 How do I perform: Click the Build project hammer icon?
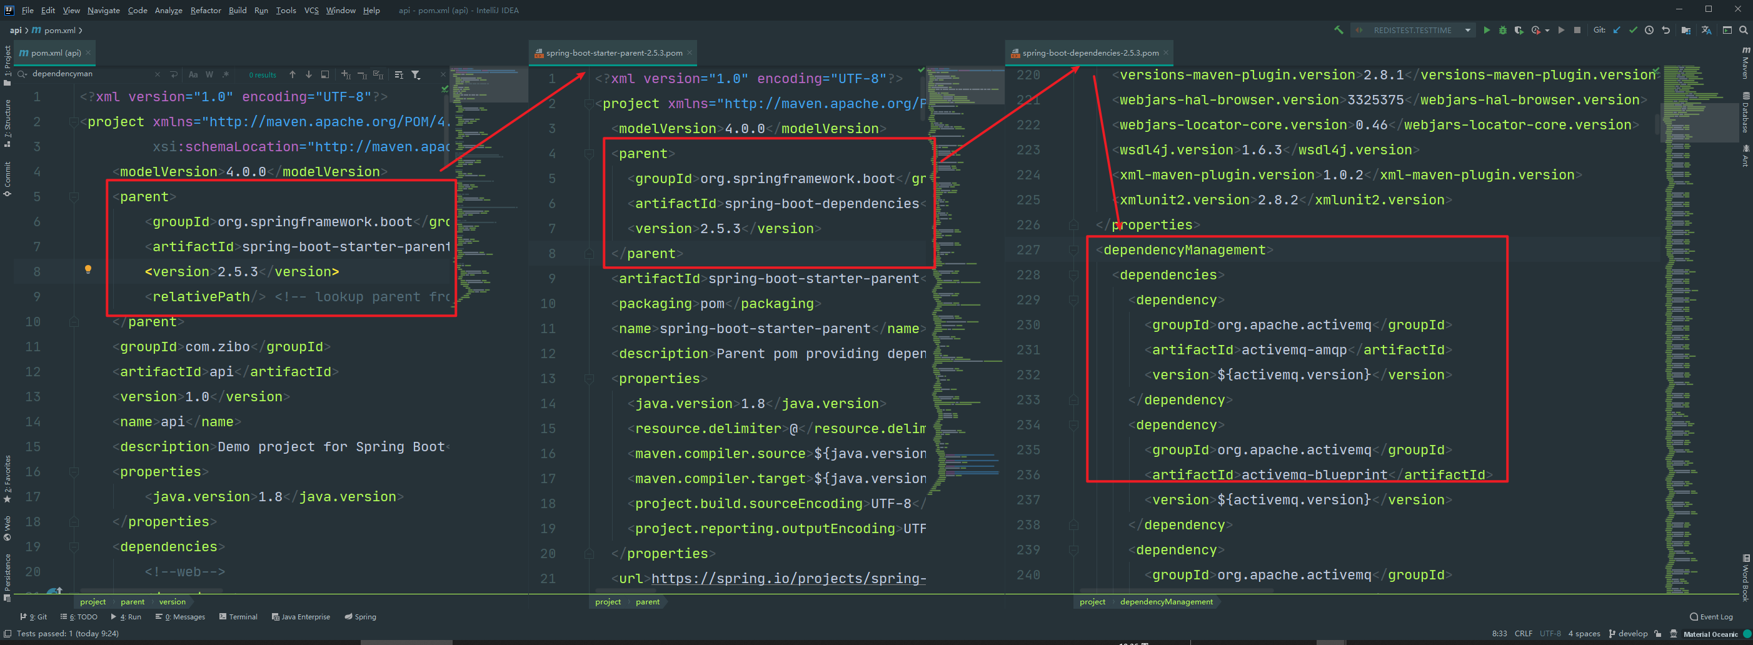point(1339,31)
